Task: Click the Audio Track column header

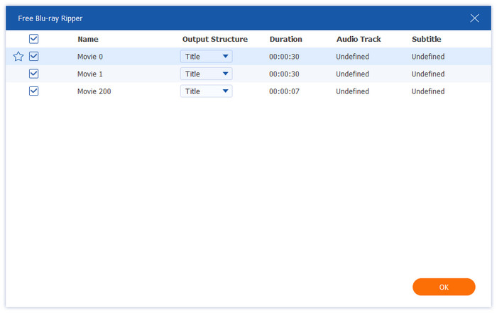Action: [359, 40]
